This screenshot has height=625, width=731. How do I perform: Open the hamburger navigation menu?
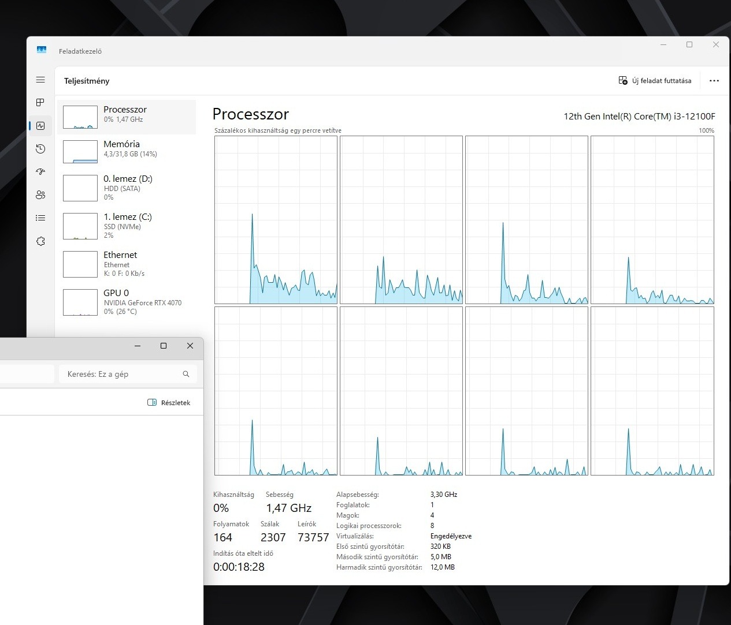pos(40,80)
